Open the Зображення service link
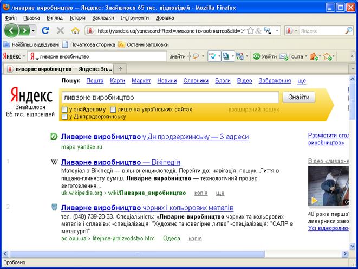Image resolution: width=358 pixels, height=269 pixels. 275,81
